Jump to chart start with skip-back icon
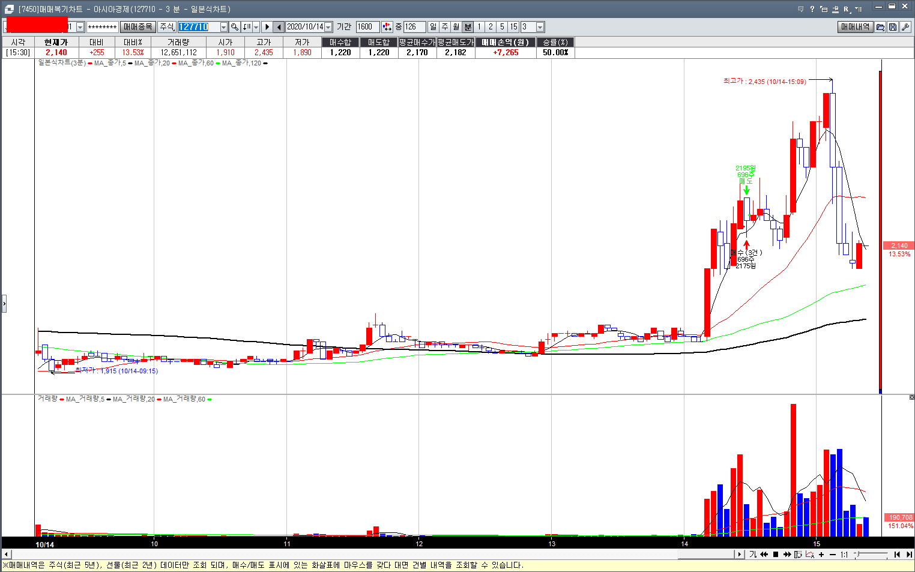 click(897, 555)
